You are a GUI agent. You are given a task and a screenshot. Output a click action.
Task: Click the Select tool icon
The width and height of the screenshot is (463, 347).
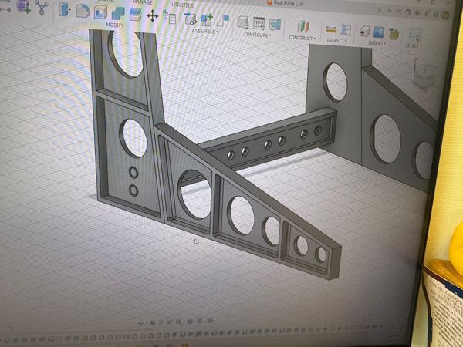click(414, 35)
